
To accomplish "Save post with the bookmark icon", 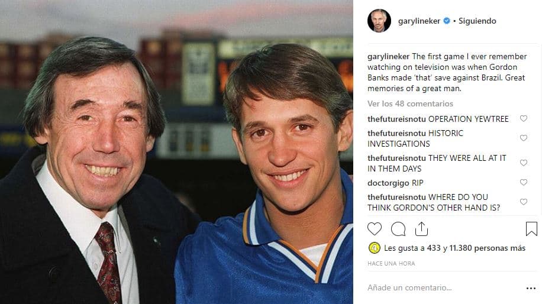I will point(531,229).
